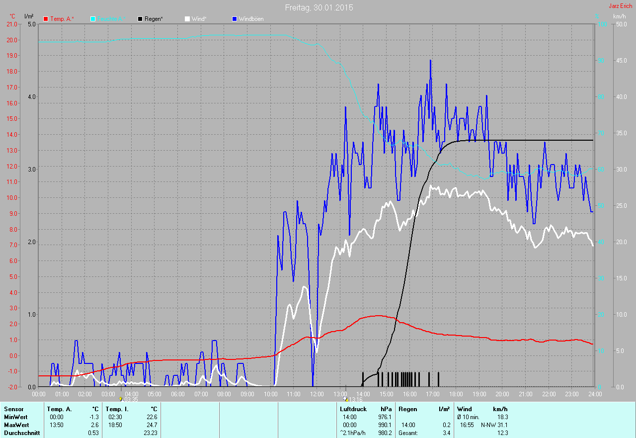Viewport: 636px width, 438px height.
Task: Click the Wind header in the statistics table
Action: 465,409
